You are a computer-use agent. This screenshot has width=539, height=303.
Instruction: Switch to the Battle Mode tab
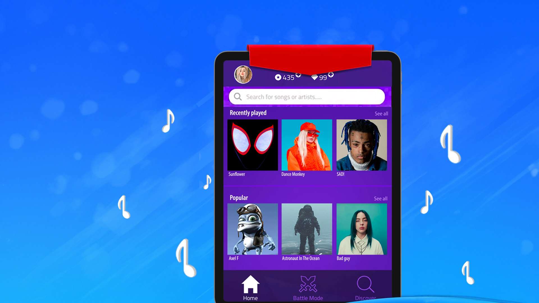(307, 287)
